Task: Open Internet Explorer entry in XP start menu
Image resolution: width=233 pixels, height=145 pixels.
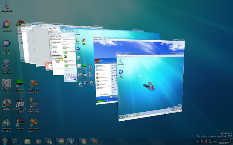Action: click(101, 66)
